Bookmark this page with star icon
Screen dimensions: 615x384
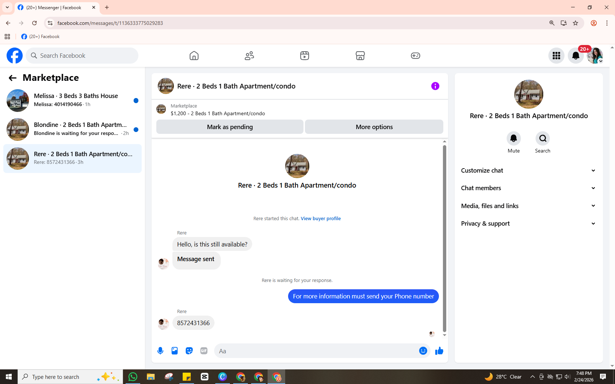pyautogui.click(x=575, y=23)
